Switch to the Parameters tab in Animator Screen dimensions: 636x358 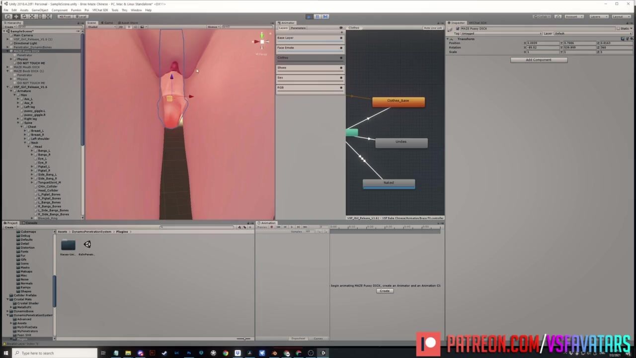(x=298, y=28)
